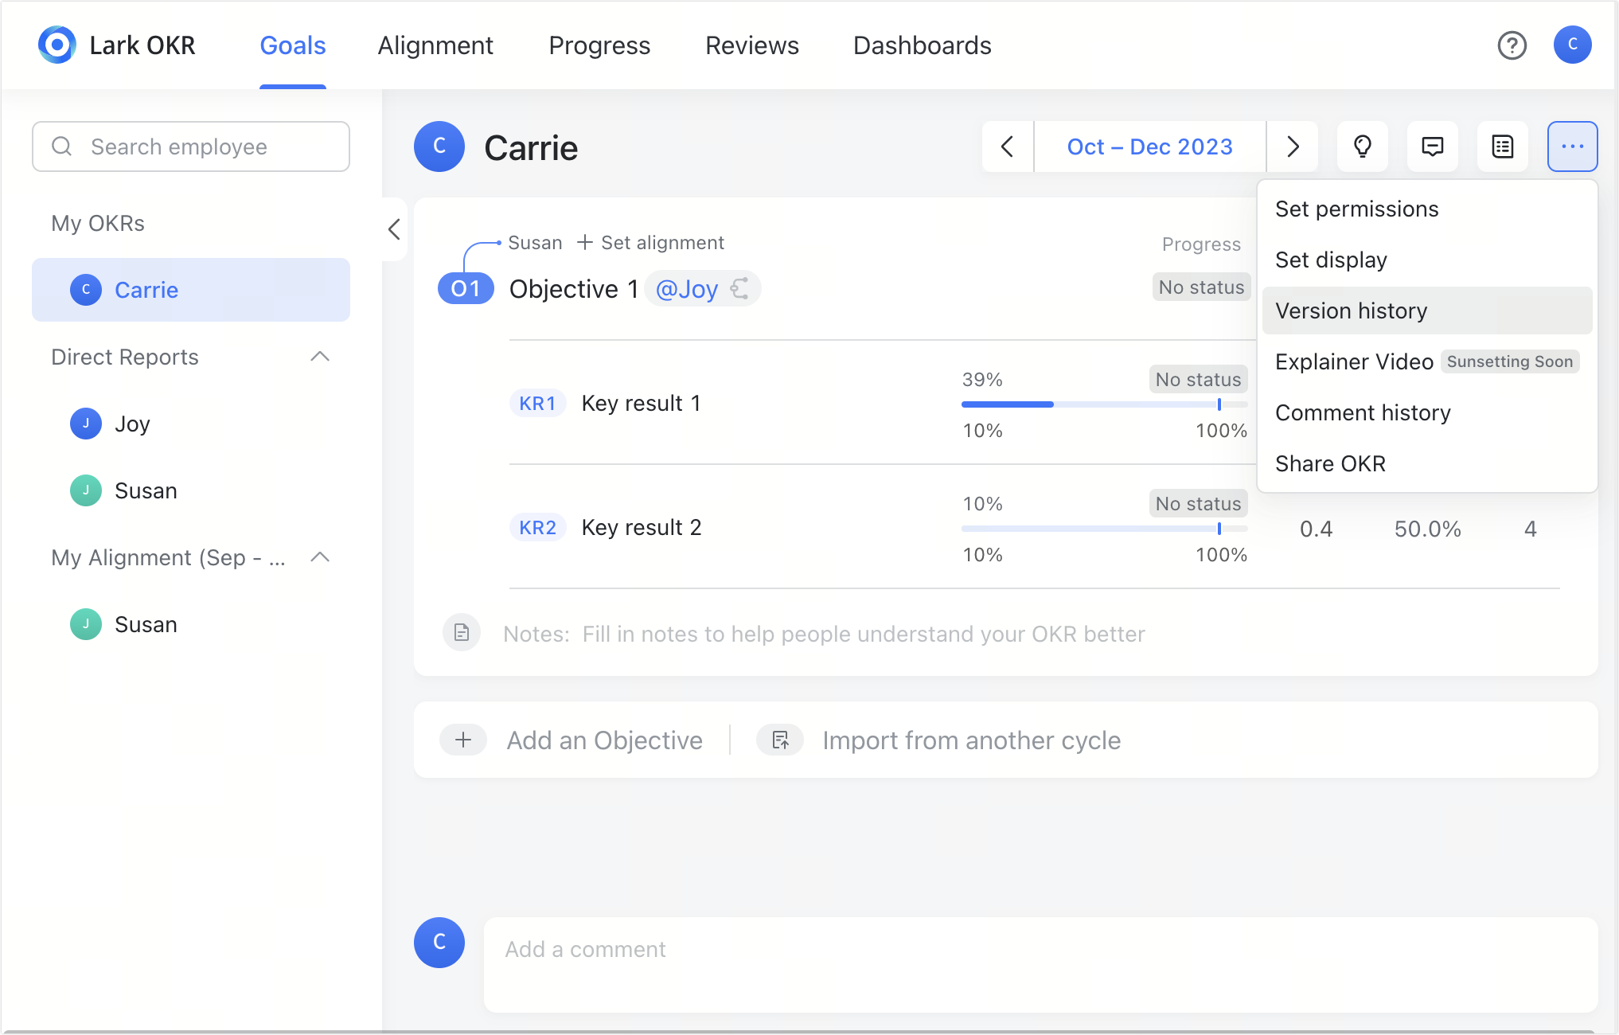Image resolution: width=1619 pixels, height=1035 pixels.
Task: Click the Search employee field
Action: (191, 146)
